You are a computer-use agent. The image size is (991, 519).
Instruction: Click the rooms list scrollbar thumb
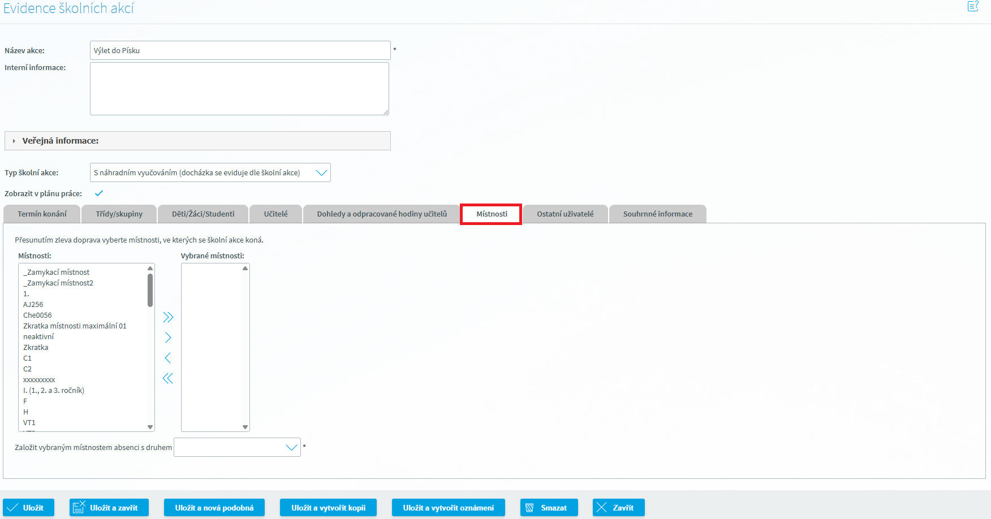(x=150, y=290)
